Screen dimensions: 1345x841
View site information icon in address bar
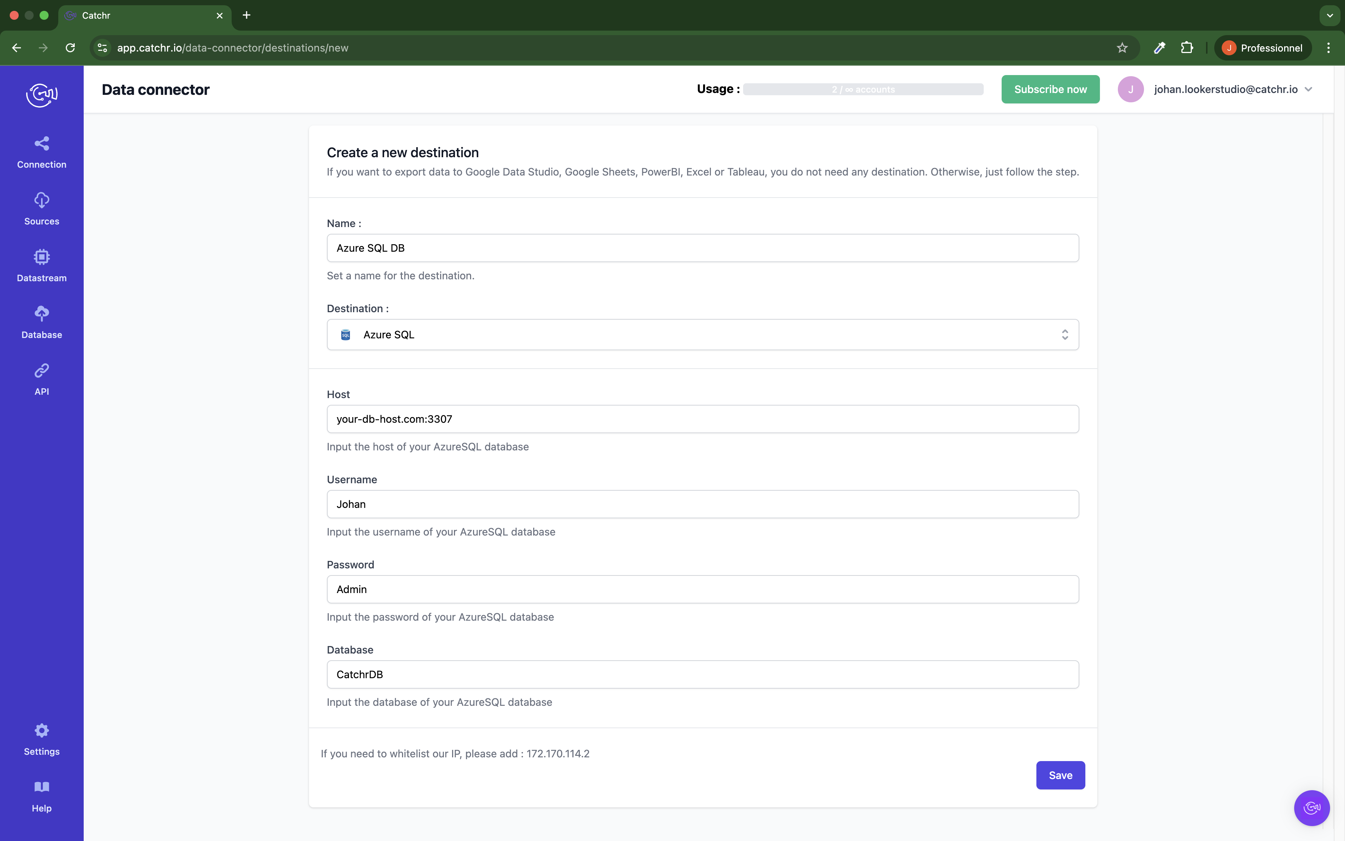pyautogui.click(x=102, y=48)
